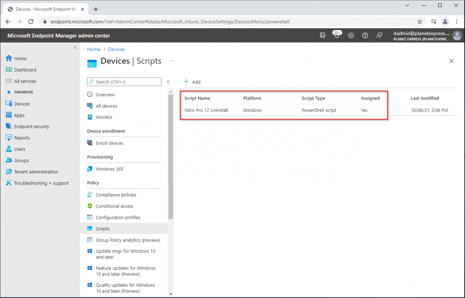Image resolution: width=465 pixels, height=298 pixels.
Task: Click the Apps grid icon
Action: (x=9, y=115)
